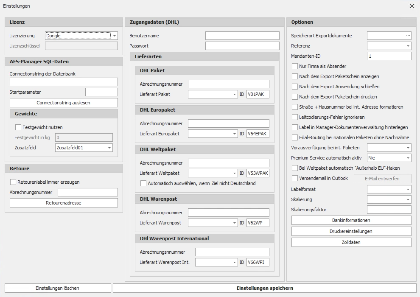
Task: Click the V62WP ID field
Action: coord(258,223)
